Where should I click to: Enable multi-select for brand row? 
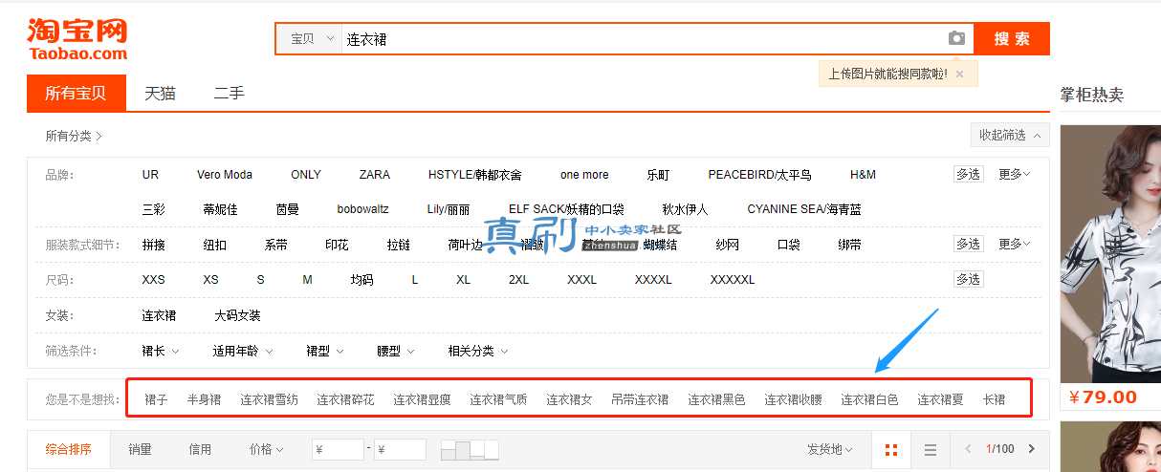[x=968, y=174]
